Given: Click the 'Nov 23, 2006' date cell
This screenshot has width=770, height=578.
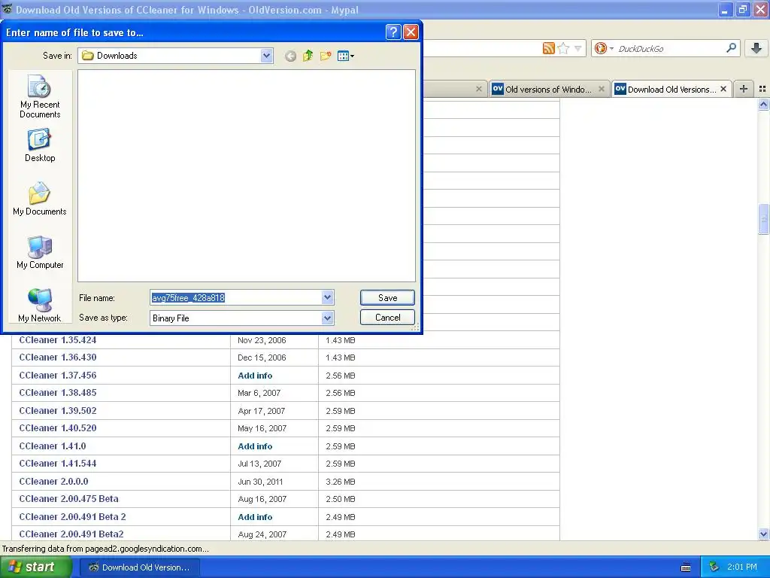Looking at the screenshot, I should tap(262, 340).
